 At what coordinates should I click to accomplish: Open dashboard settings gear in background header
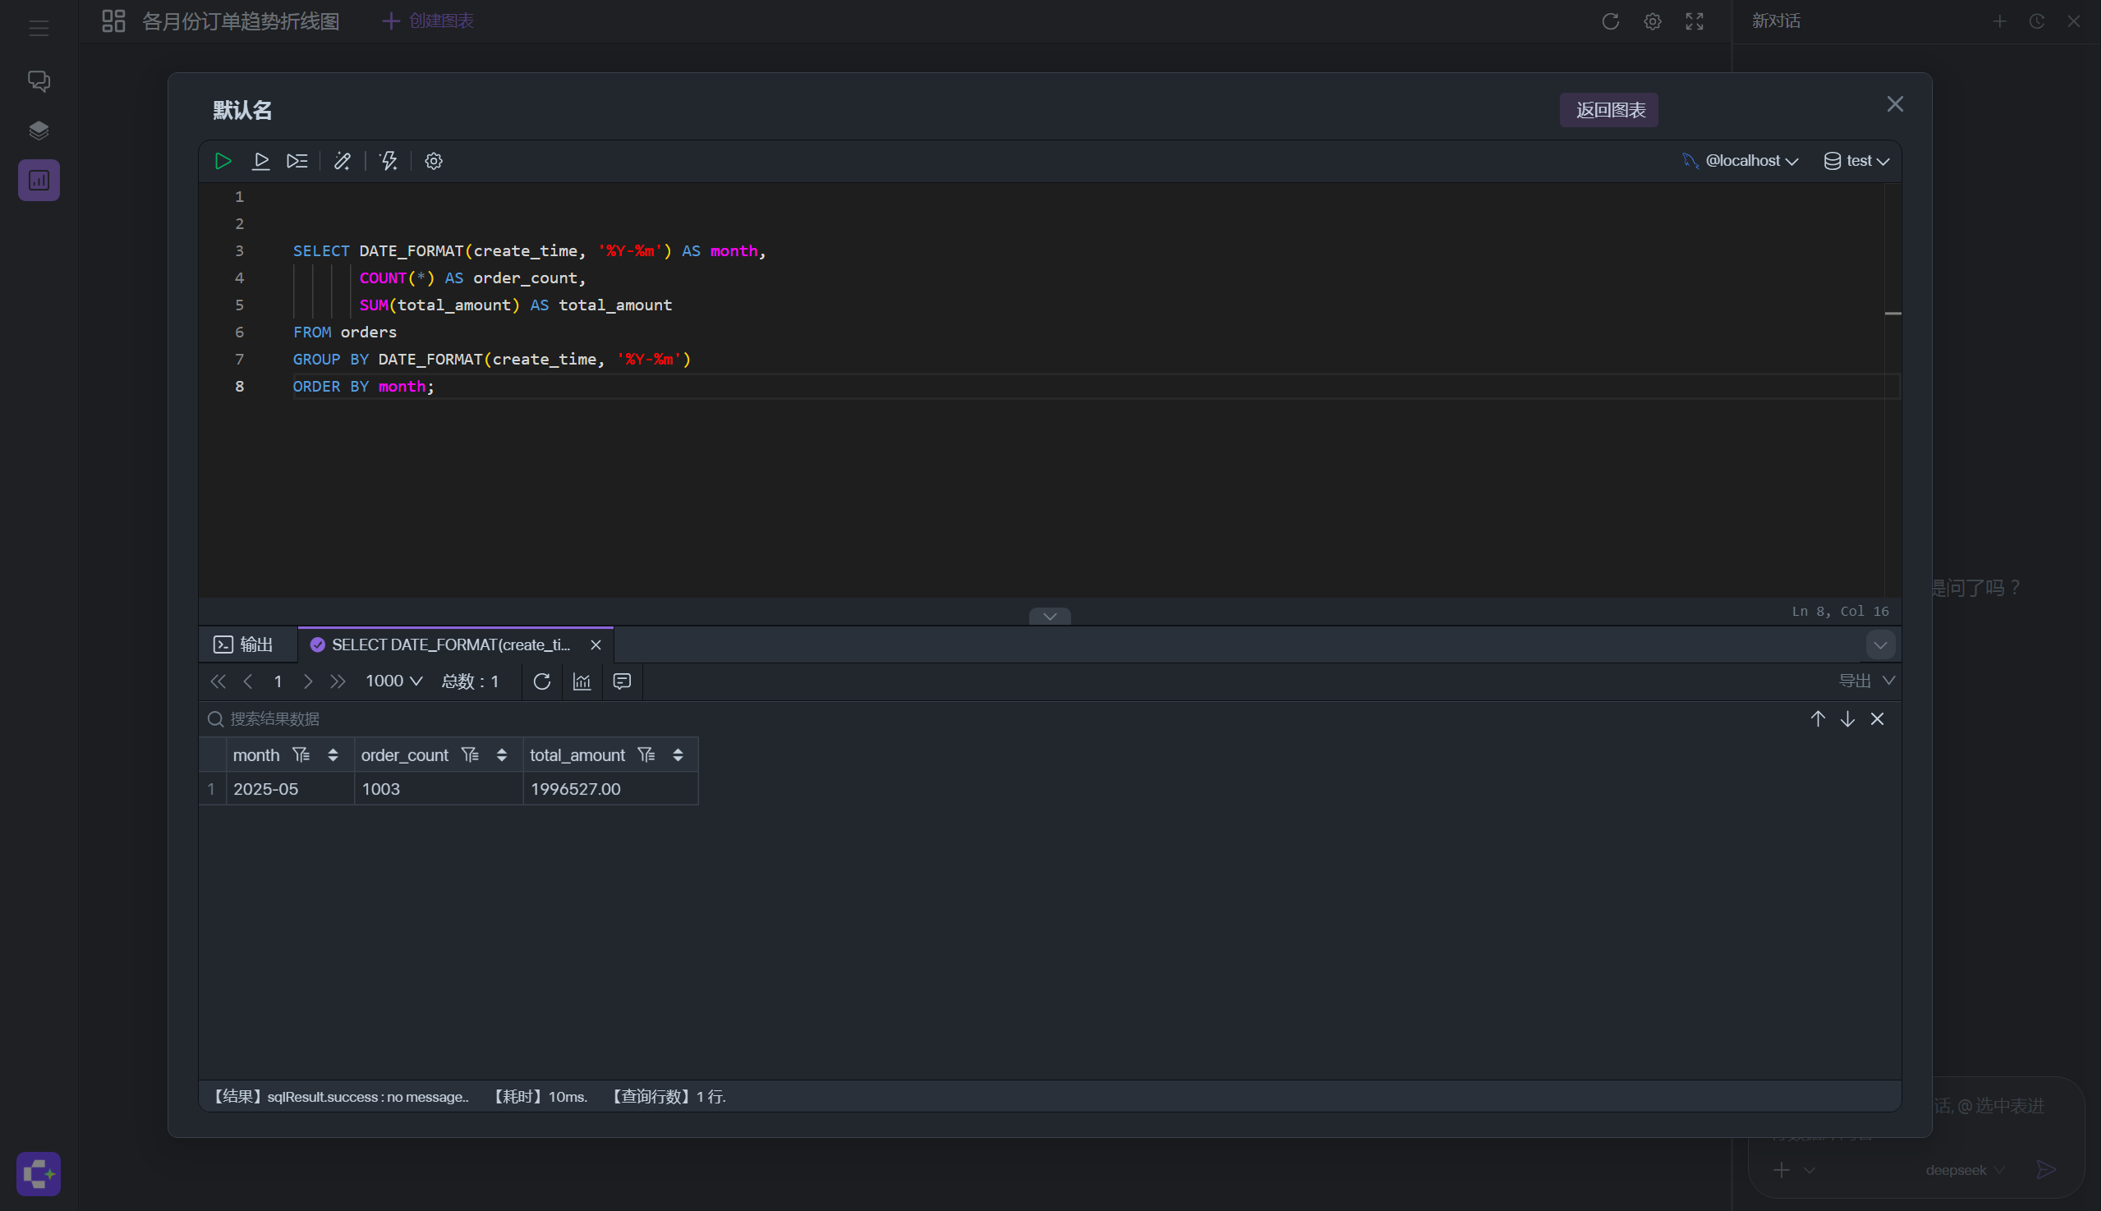[x=1653, y=21]
